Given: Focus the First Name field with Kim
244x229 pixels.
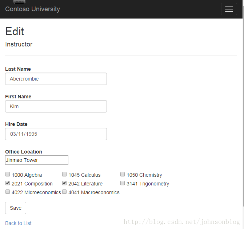Looking at the screenshot, I should [x=56, y=106].
